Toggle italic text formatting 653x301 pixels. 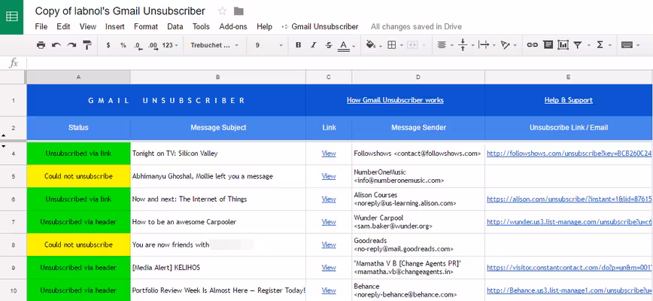[314, 45]
